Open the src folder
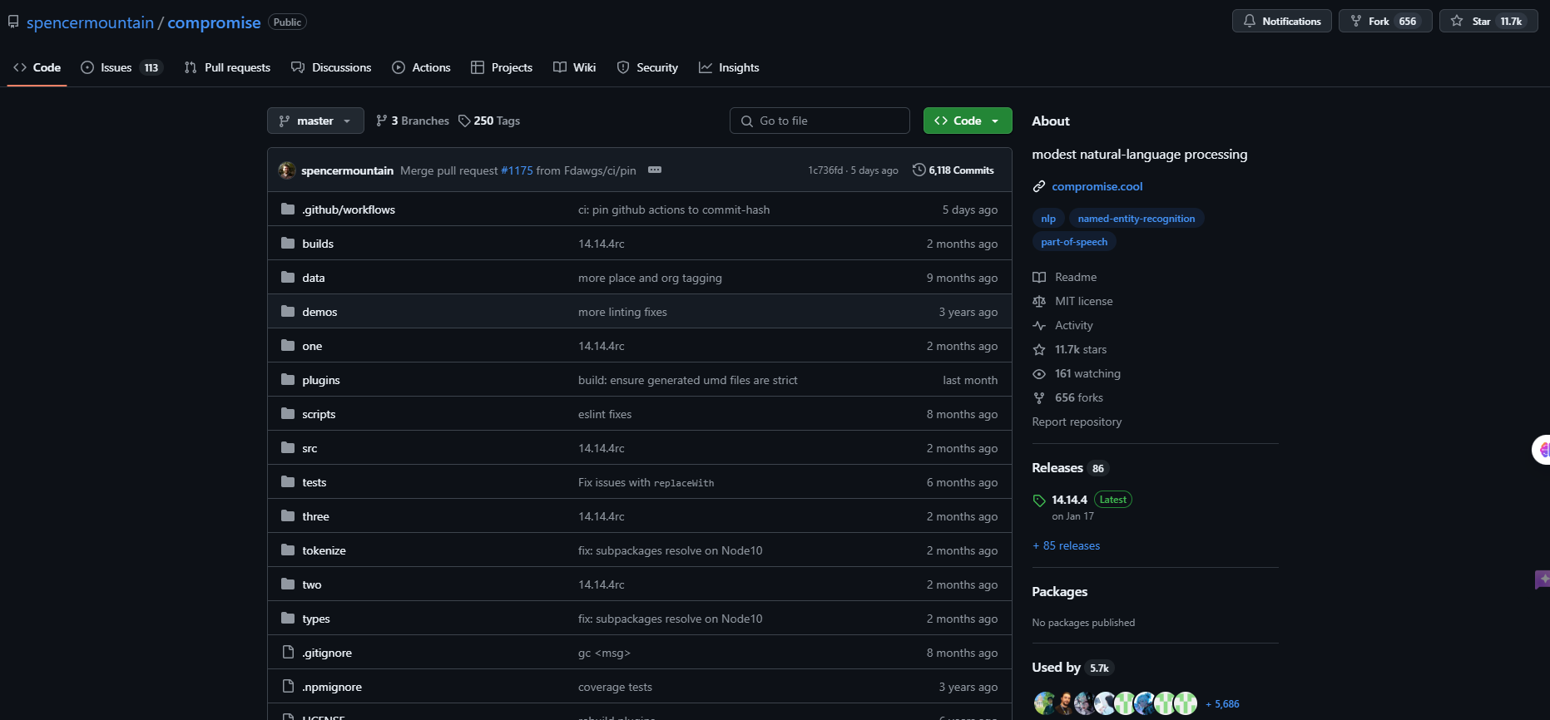 pyautogui.click(x=310, y=448)
